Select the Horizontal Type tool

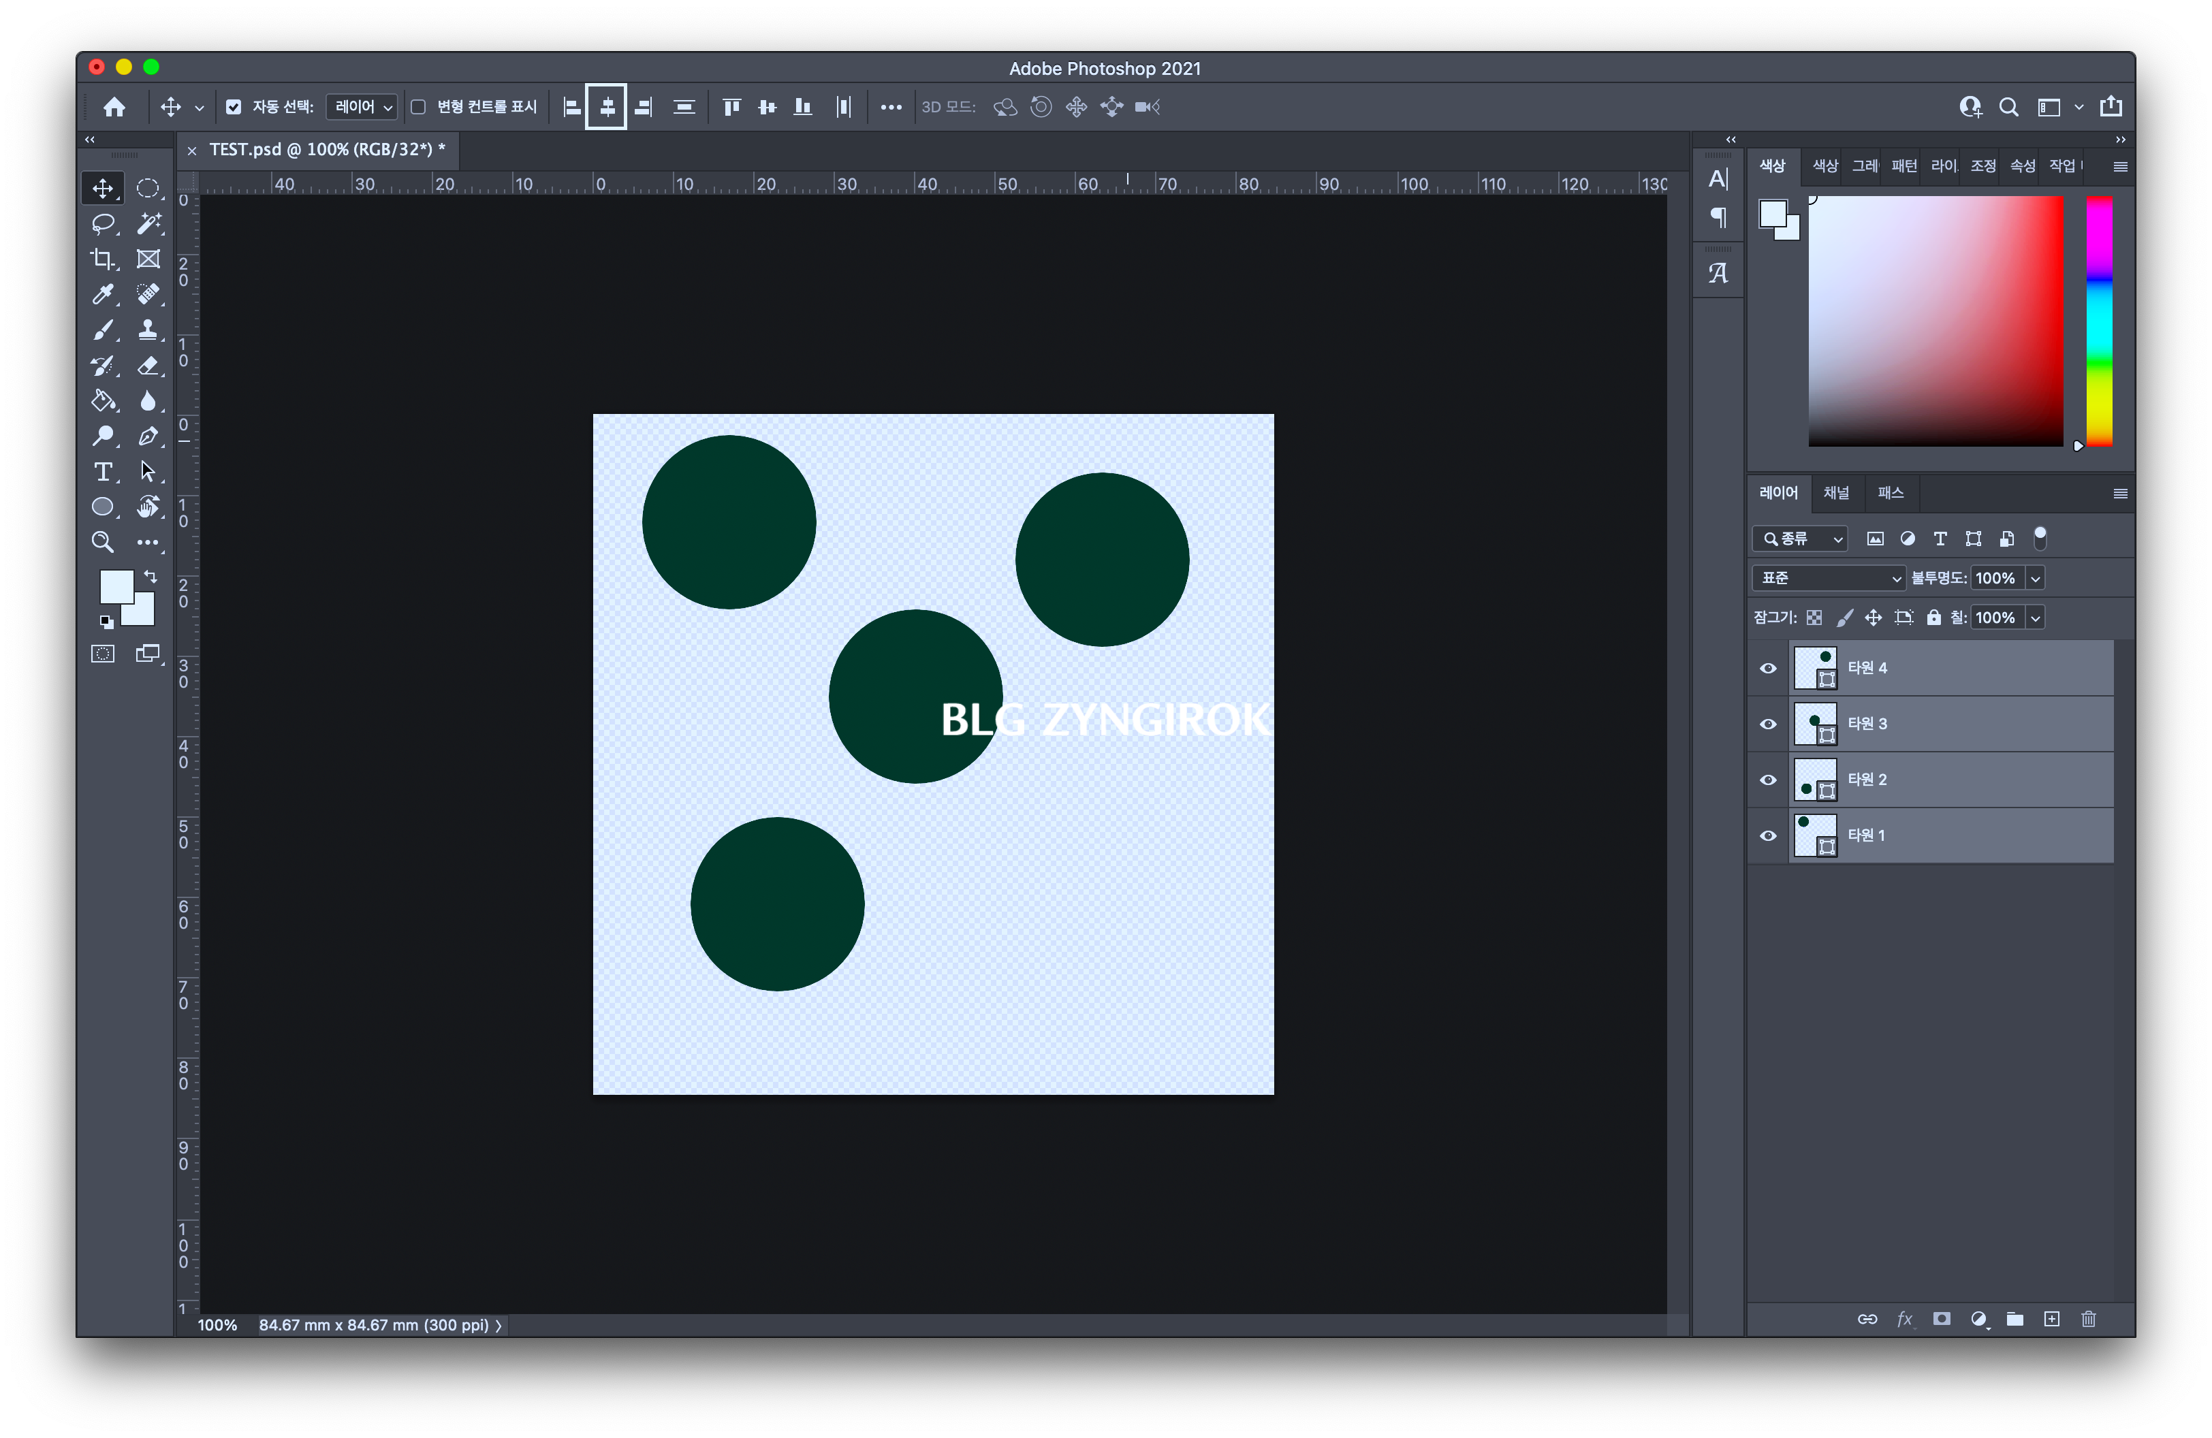pos(102,472)
